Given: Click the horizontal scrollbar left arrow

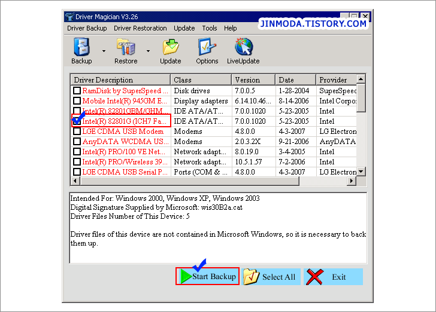Looking at the screenshot, I should tap(75, 181).
